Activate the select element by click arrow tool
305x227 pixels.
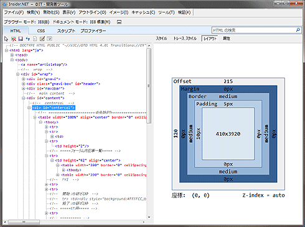pyautogui.click(x=6, y=38)
